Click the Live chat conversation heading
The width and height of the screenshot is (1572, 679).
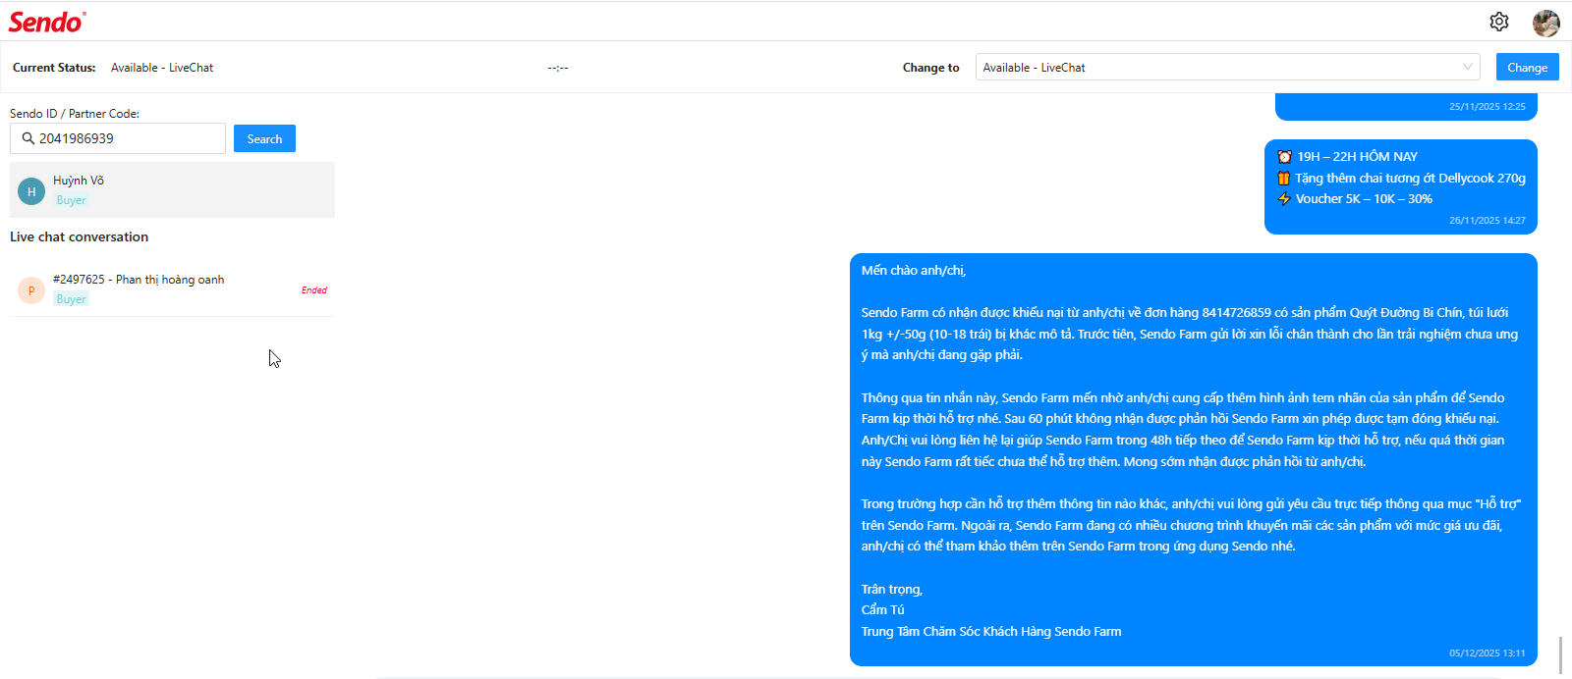(79, 236)
